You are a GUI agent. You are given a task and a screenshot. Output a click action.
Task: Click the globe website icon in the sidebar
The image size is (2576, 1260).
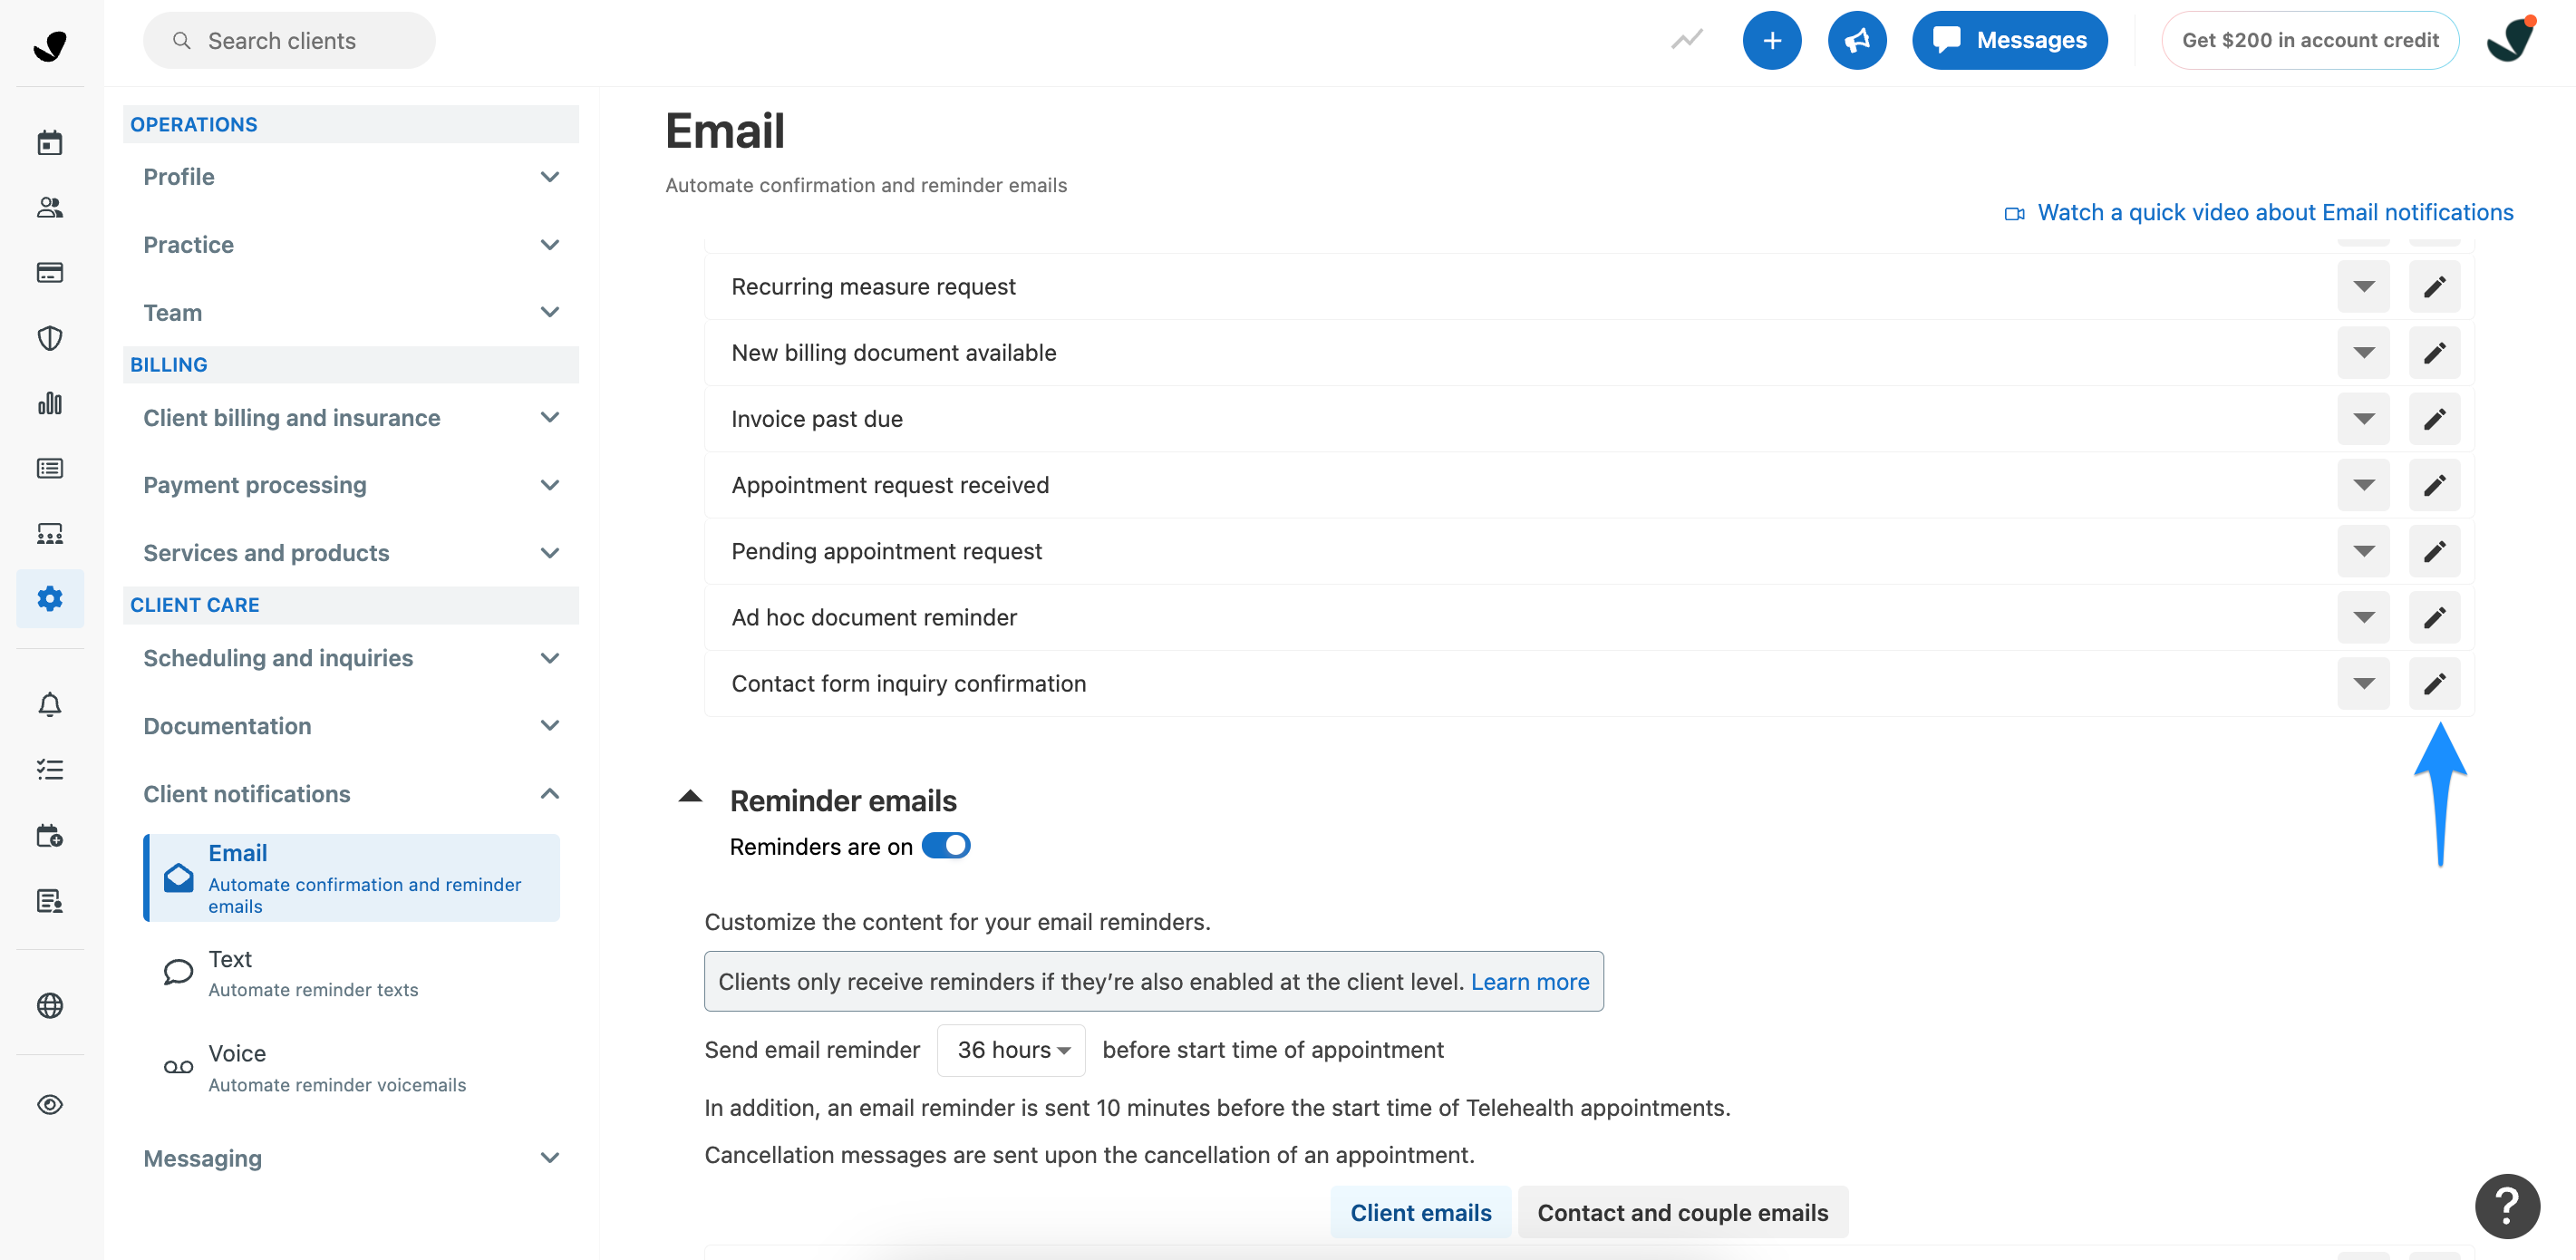pyautogui.click(x=49, y=1005)
